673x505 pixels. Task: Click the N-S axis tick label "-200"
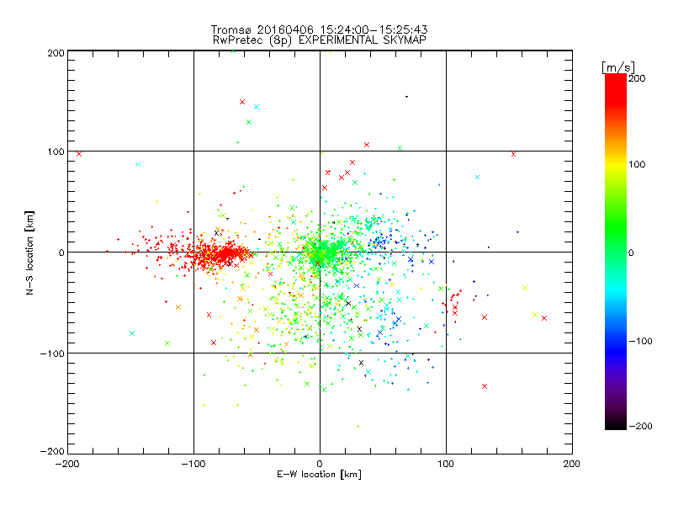point(52,451)
